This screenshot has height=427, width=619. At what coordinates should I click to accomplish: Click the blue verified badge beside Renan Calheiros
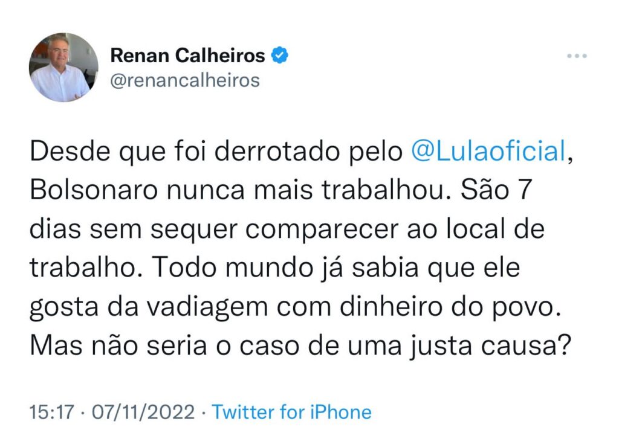[279, 56]
